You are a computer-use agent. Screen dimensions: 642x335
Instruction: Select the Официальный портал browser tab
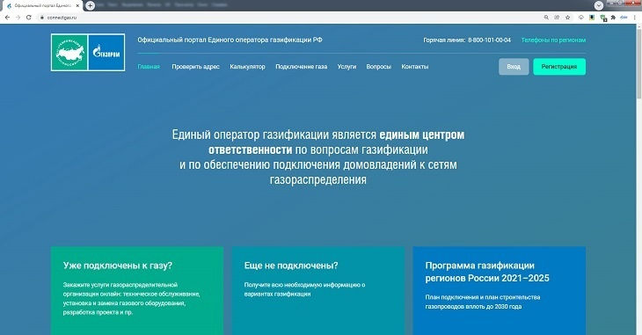pos(42,6)
